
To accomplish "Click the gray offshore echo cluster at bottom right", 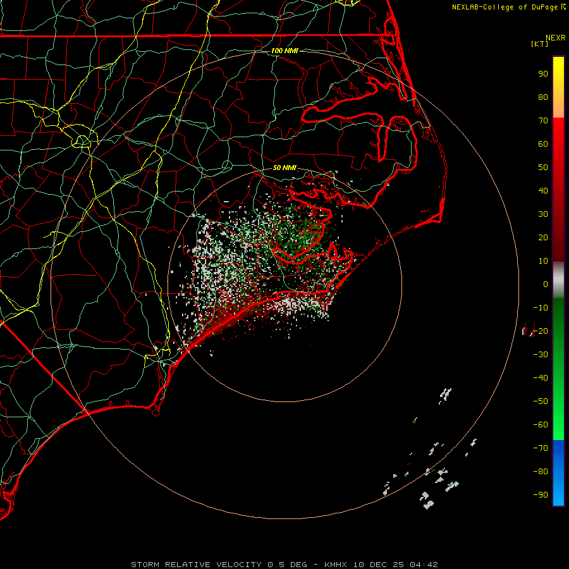I will 428,503.
